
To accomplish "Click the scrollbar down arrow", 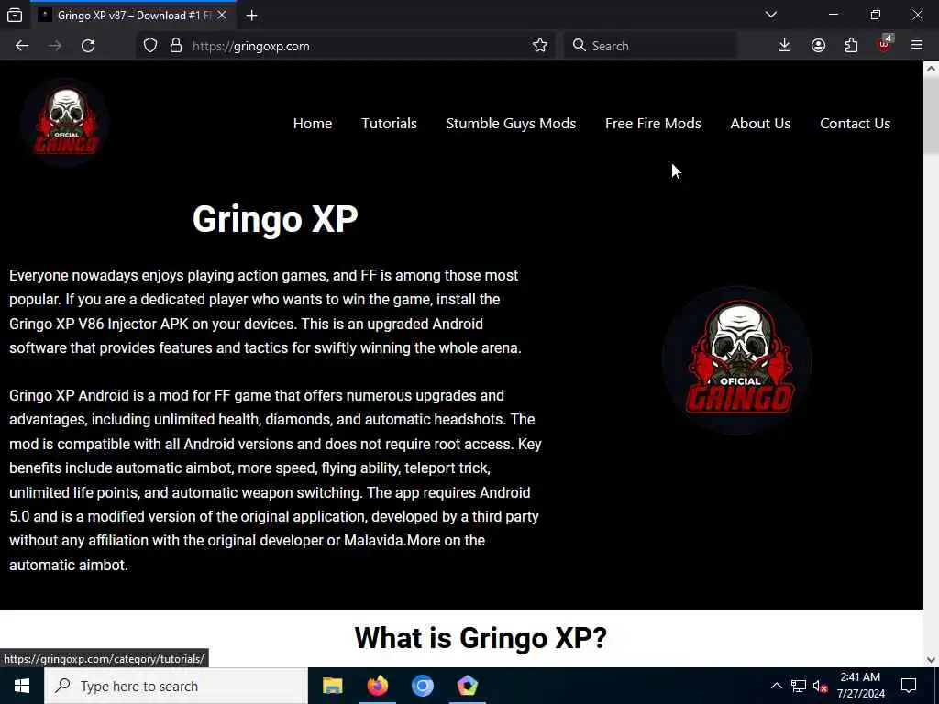I will click(x=932, y=660).
